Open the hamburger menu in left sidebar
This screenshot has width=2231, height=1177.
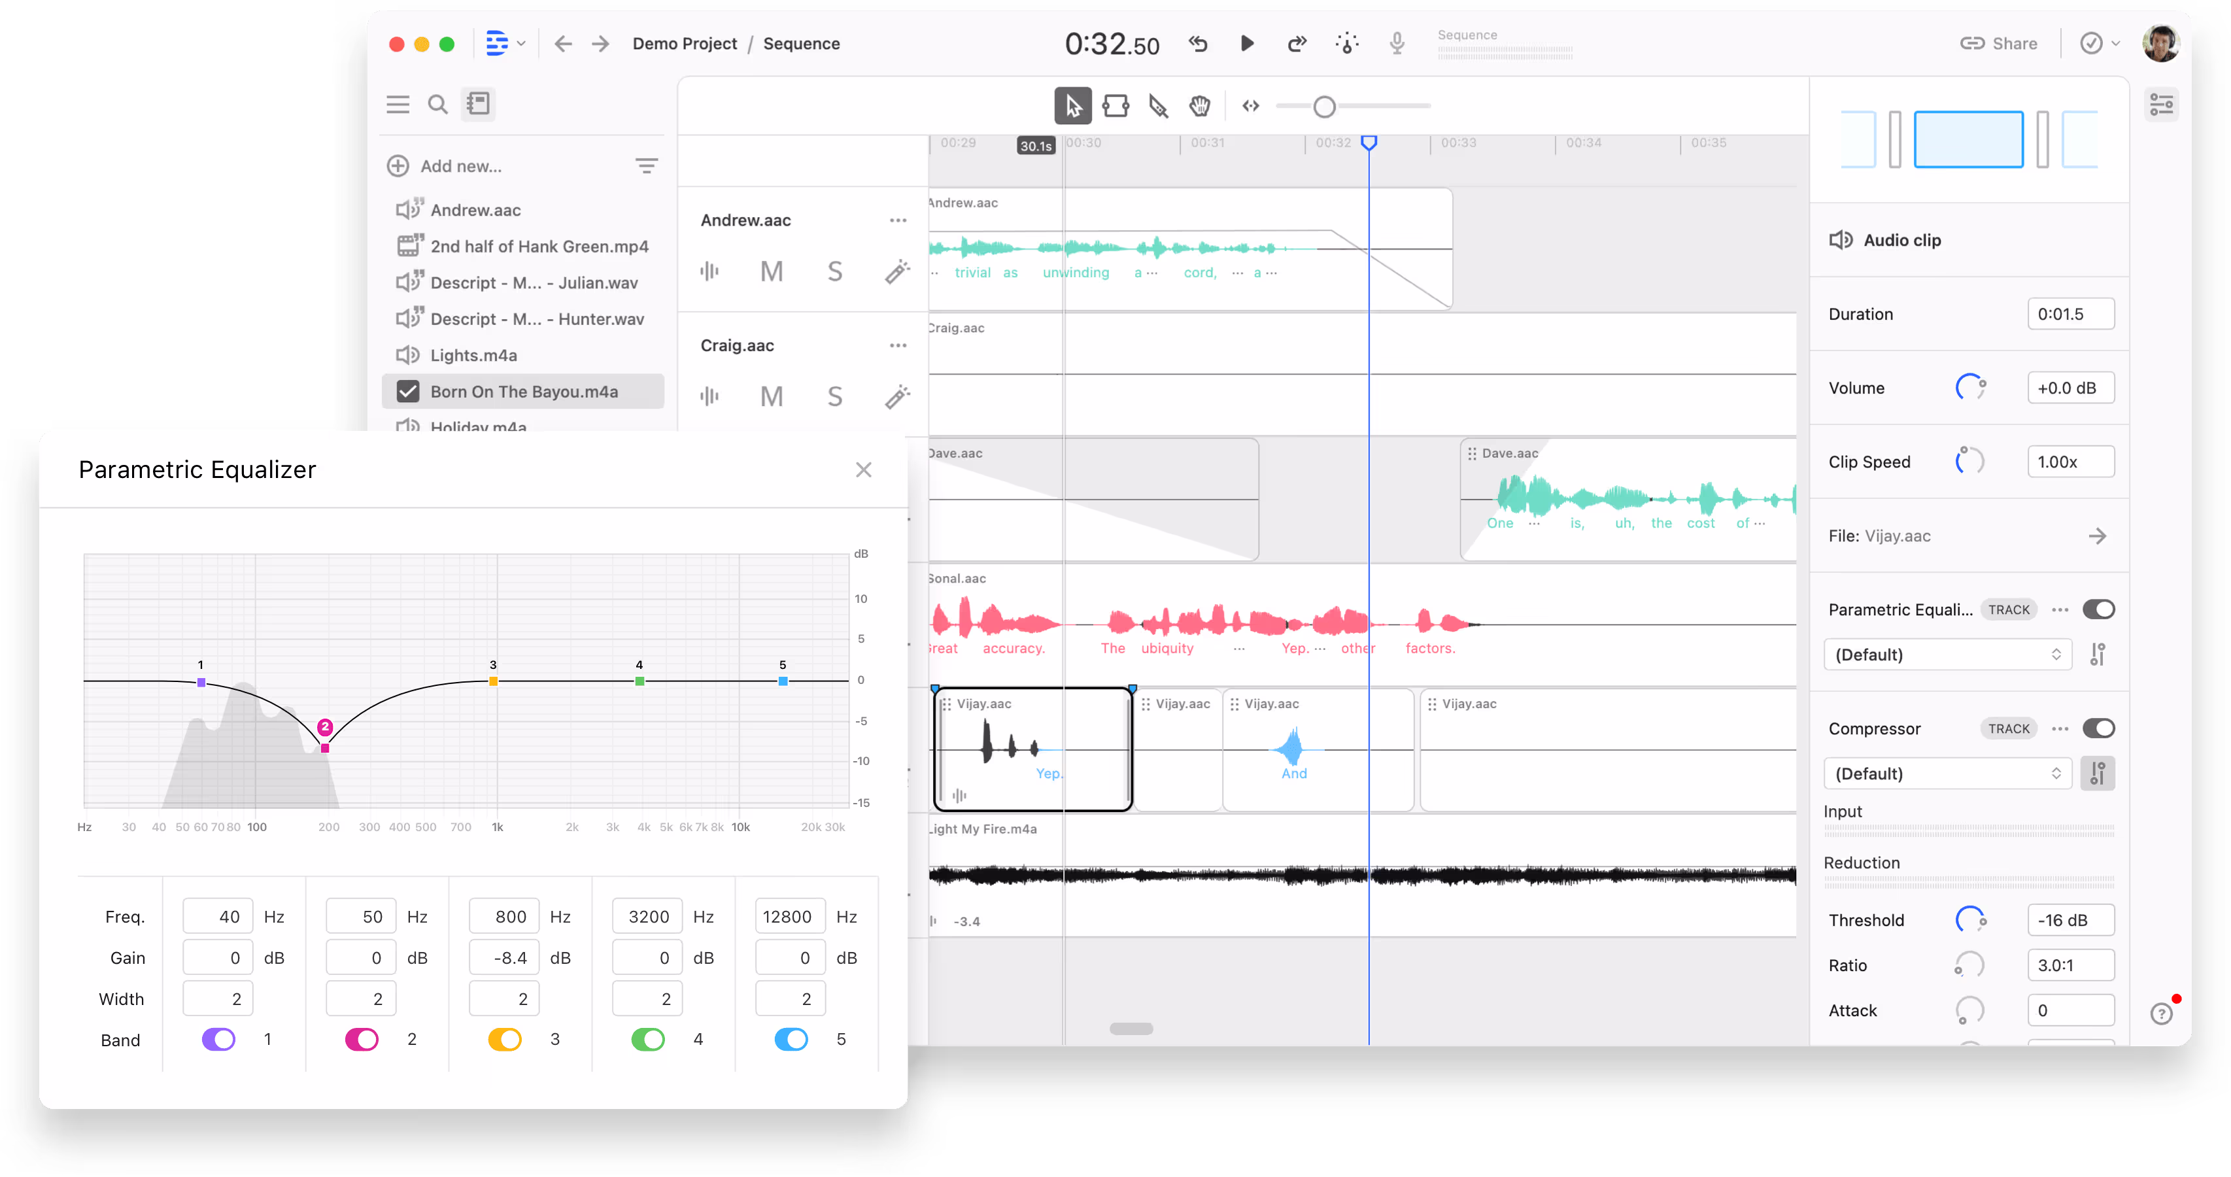click(398, 104)
